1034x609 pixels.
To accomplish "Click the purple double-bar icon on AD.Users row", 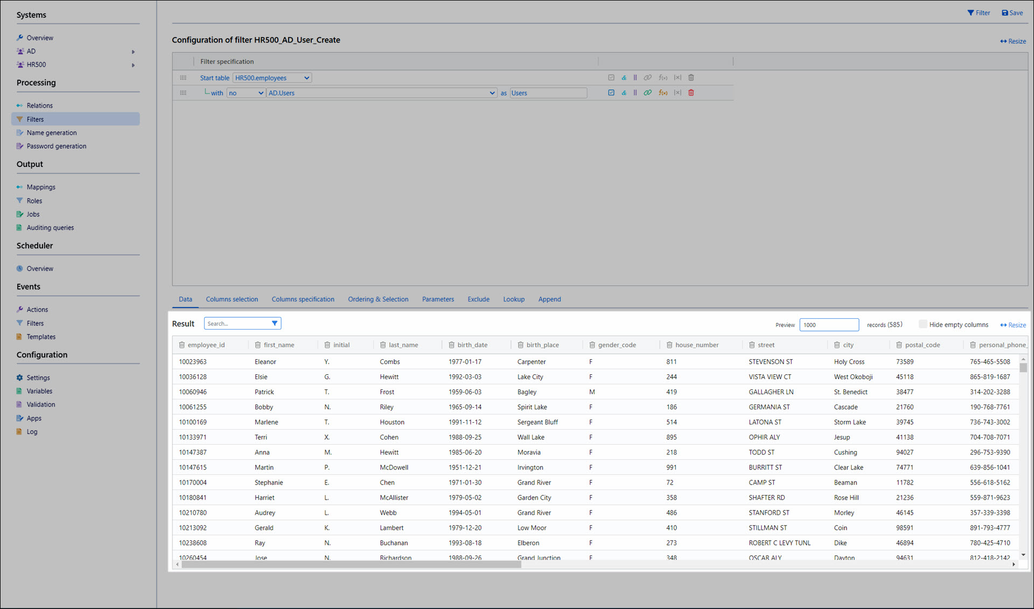I will click(x=635, y=93).
